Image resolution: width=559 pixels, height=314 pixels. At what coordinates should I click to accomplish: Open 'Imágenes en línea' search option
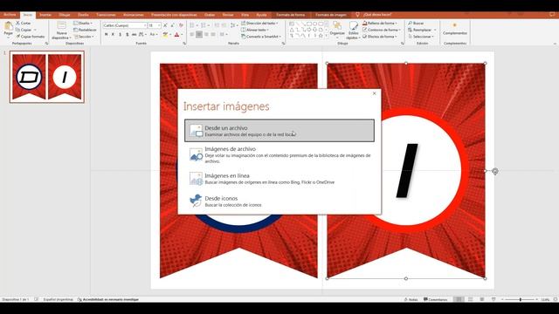pyautogui.click(x=279, y=179)
